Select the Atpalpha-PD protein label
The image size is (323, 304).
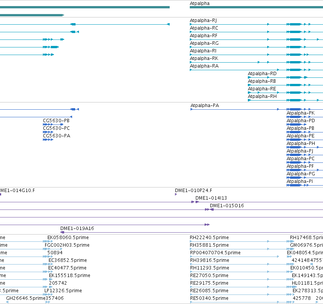coord(301,121)
